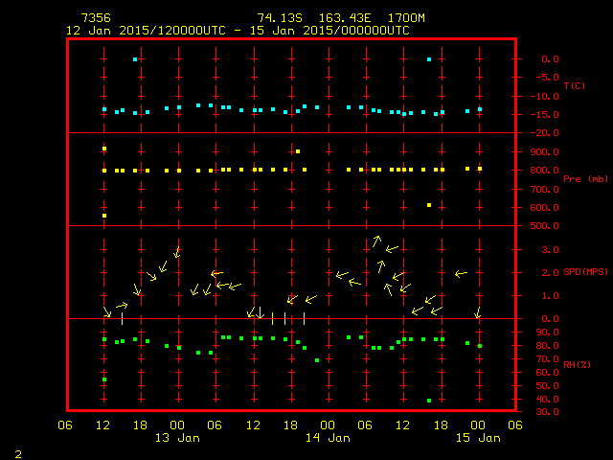The width and height of the screenshot is (613, 460).
Task: Click the start date text 12 Jan 2015/120000UTC
Action: coord(144,30)
